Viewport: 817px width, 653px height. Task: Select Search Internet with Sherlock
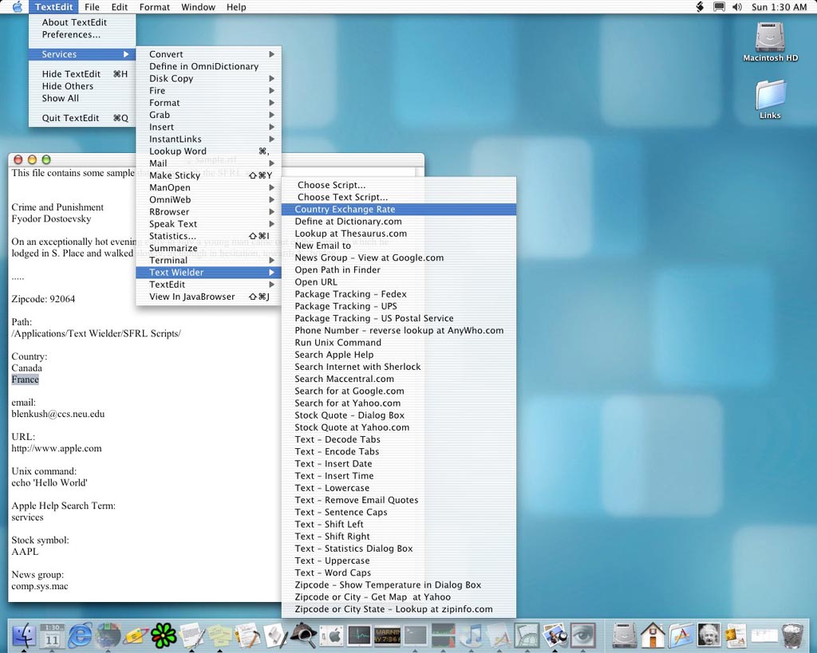[x=399, y=367]
